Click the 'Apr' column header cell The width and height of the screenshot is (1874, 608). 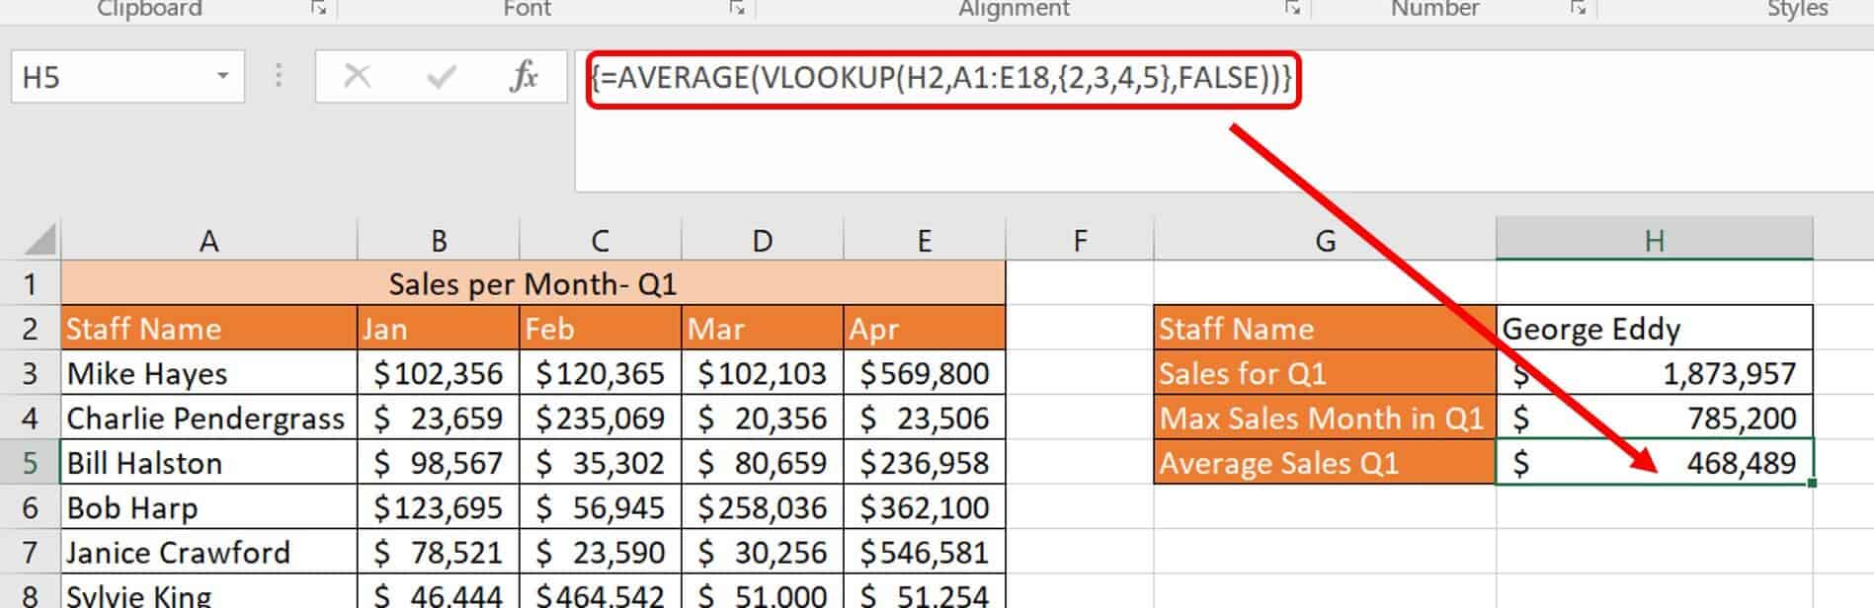pyautogui.click(x=924, y=329)
